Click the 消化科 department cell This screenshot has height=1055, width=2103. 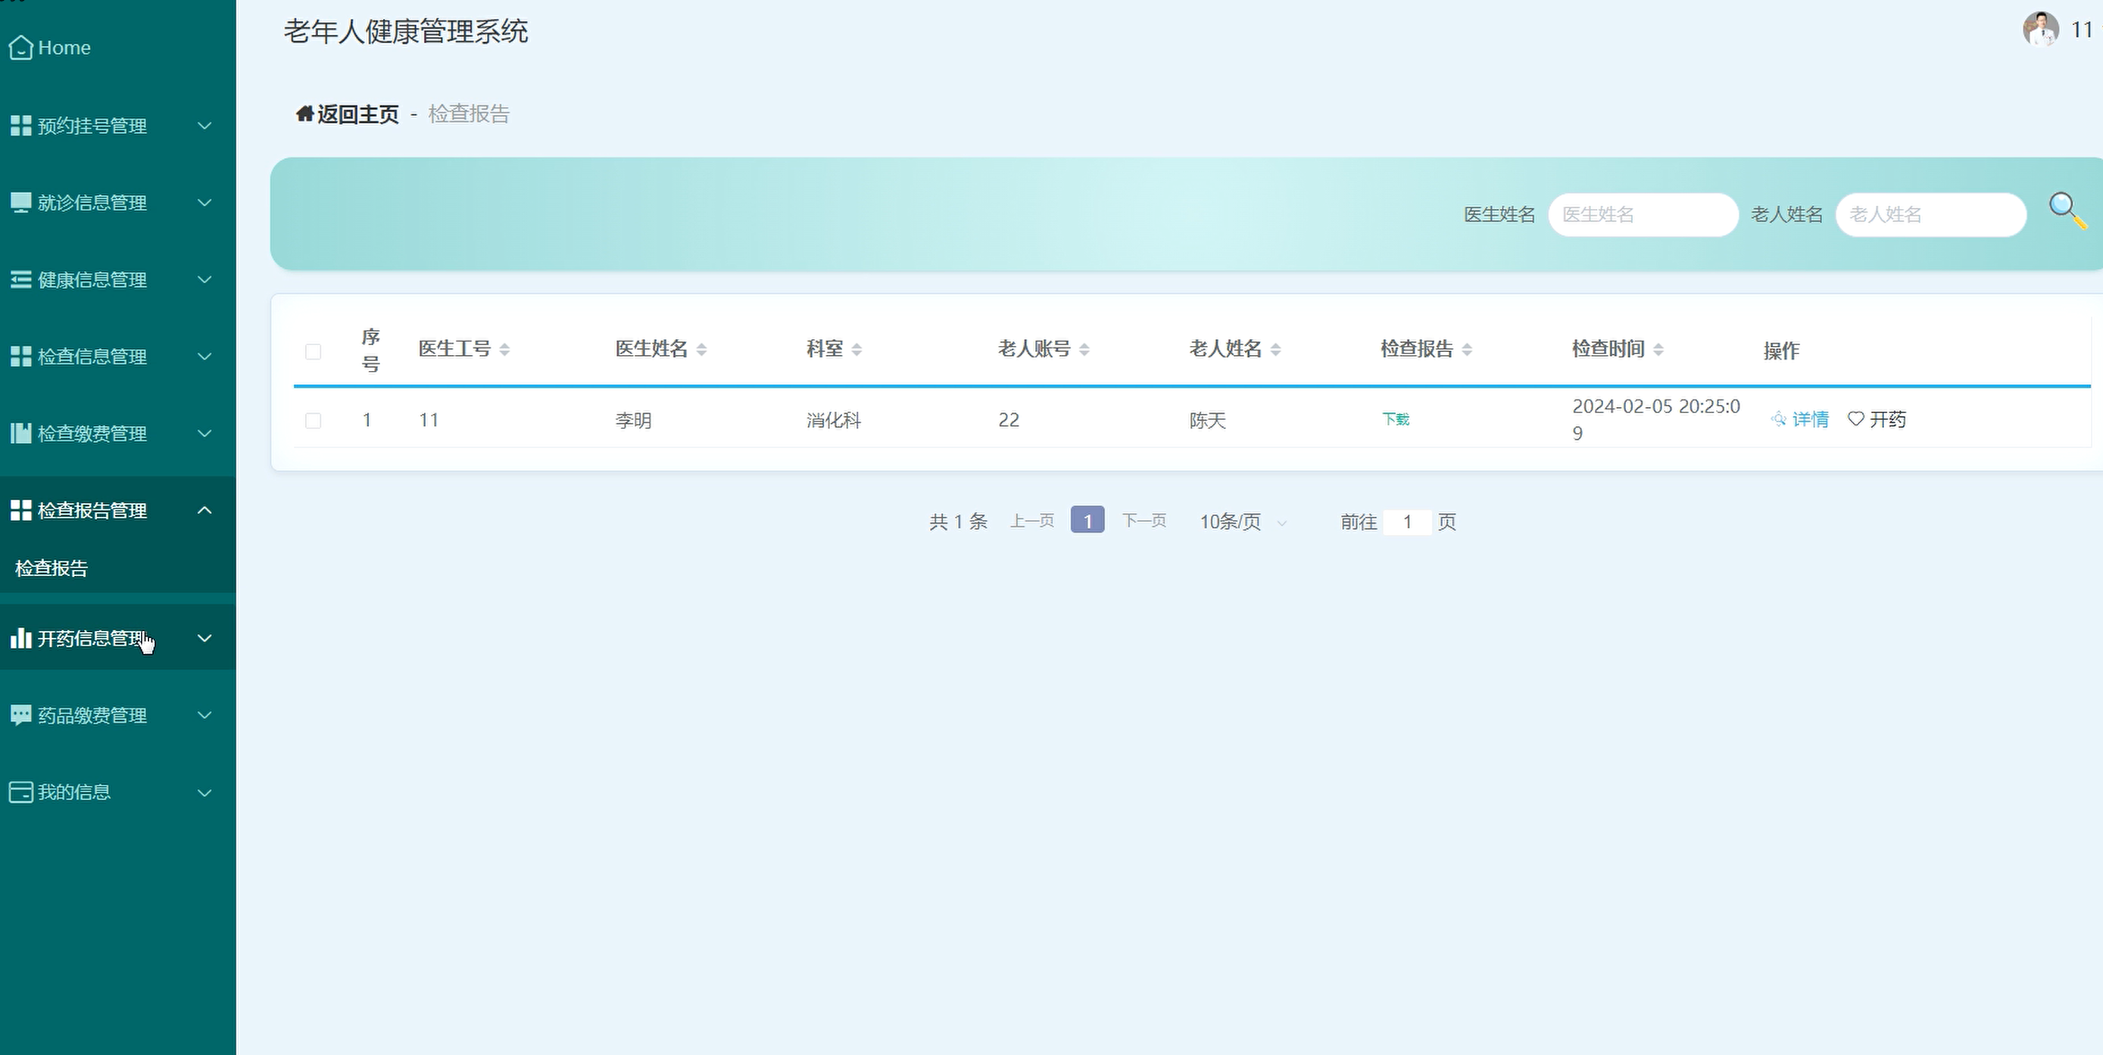pyautogui.click(x=834, y=420)
